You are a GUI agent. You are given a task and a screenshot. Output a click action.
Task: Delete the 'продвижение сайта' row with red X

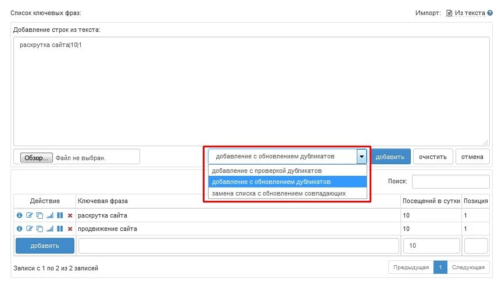(x=70, y=229)
